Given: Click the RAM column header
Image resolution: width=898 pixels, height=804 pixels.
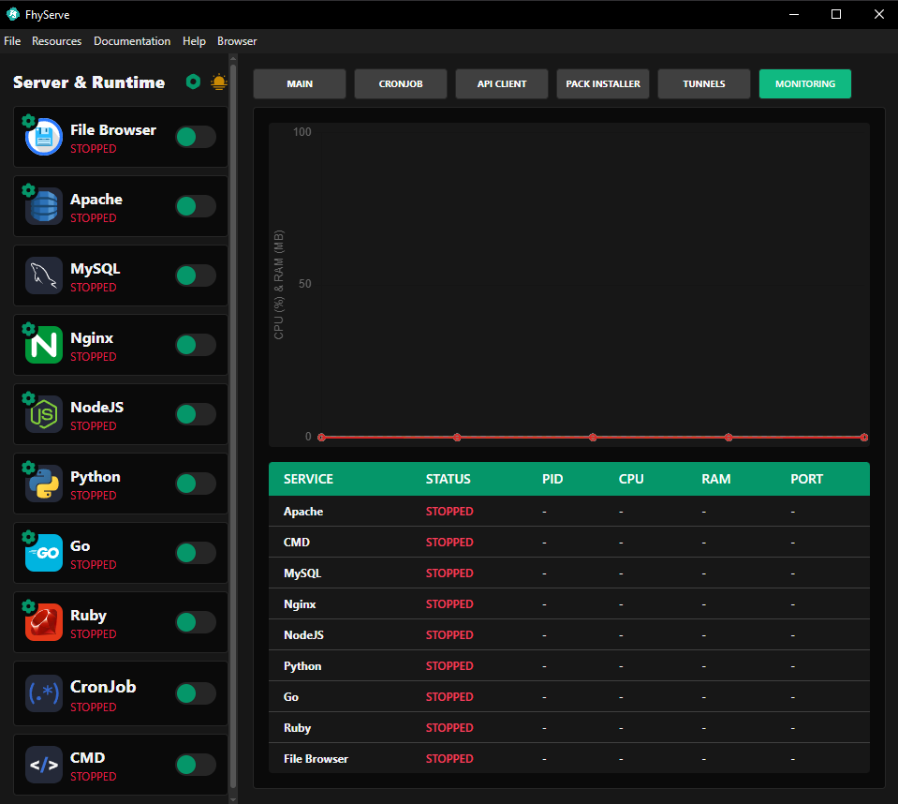Looking at the screenshot, I should click(716, 479).
